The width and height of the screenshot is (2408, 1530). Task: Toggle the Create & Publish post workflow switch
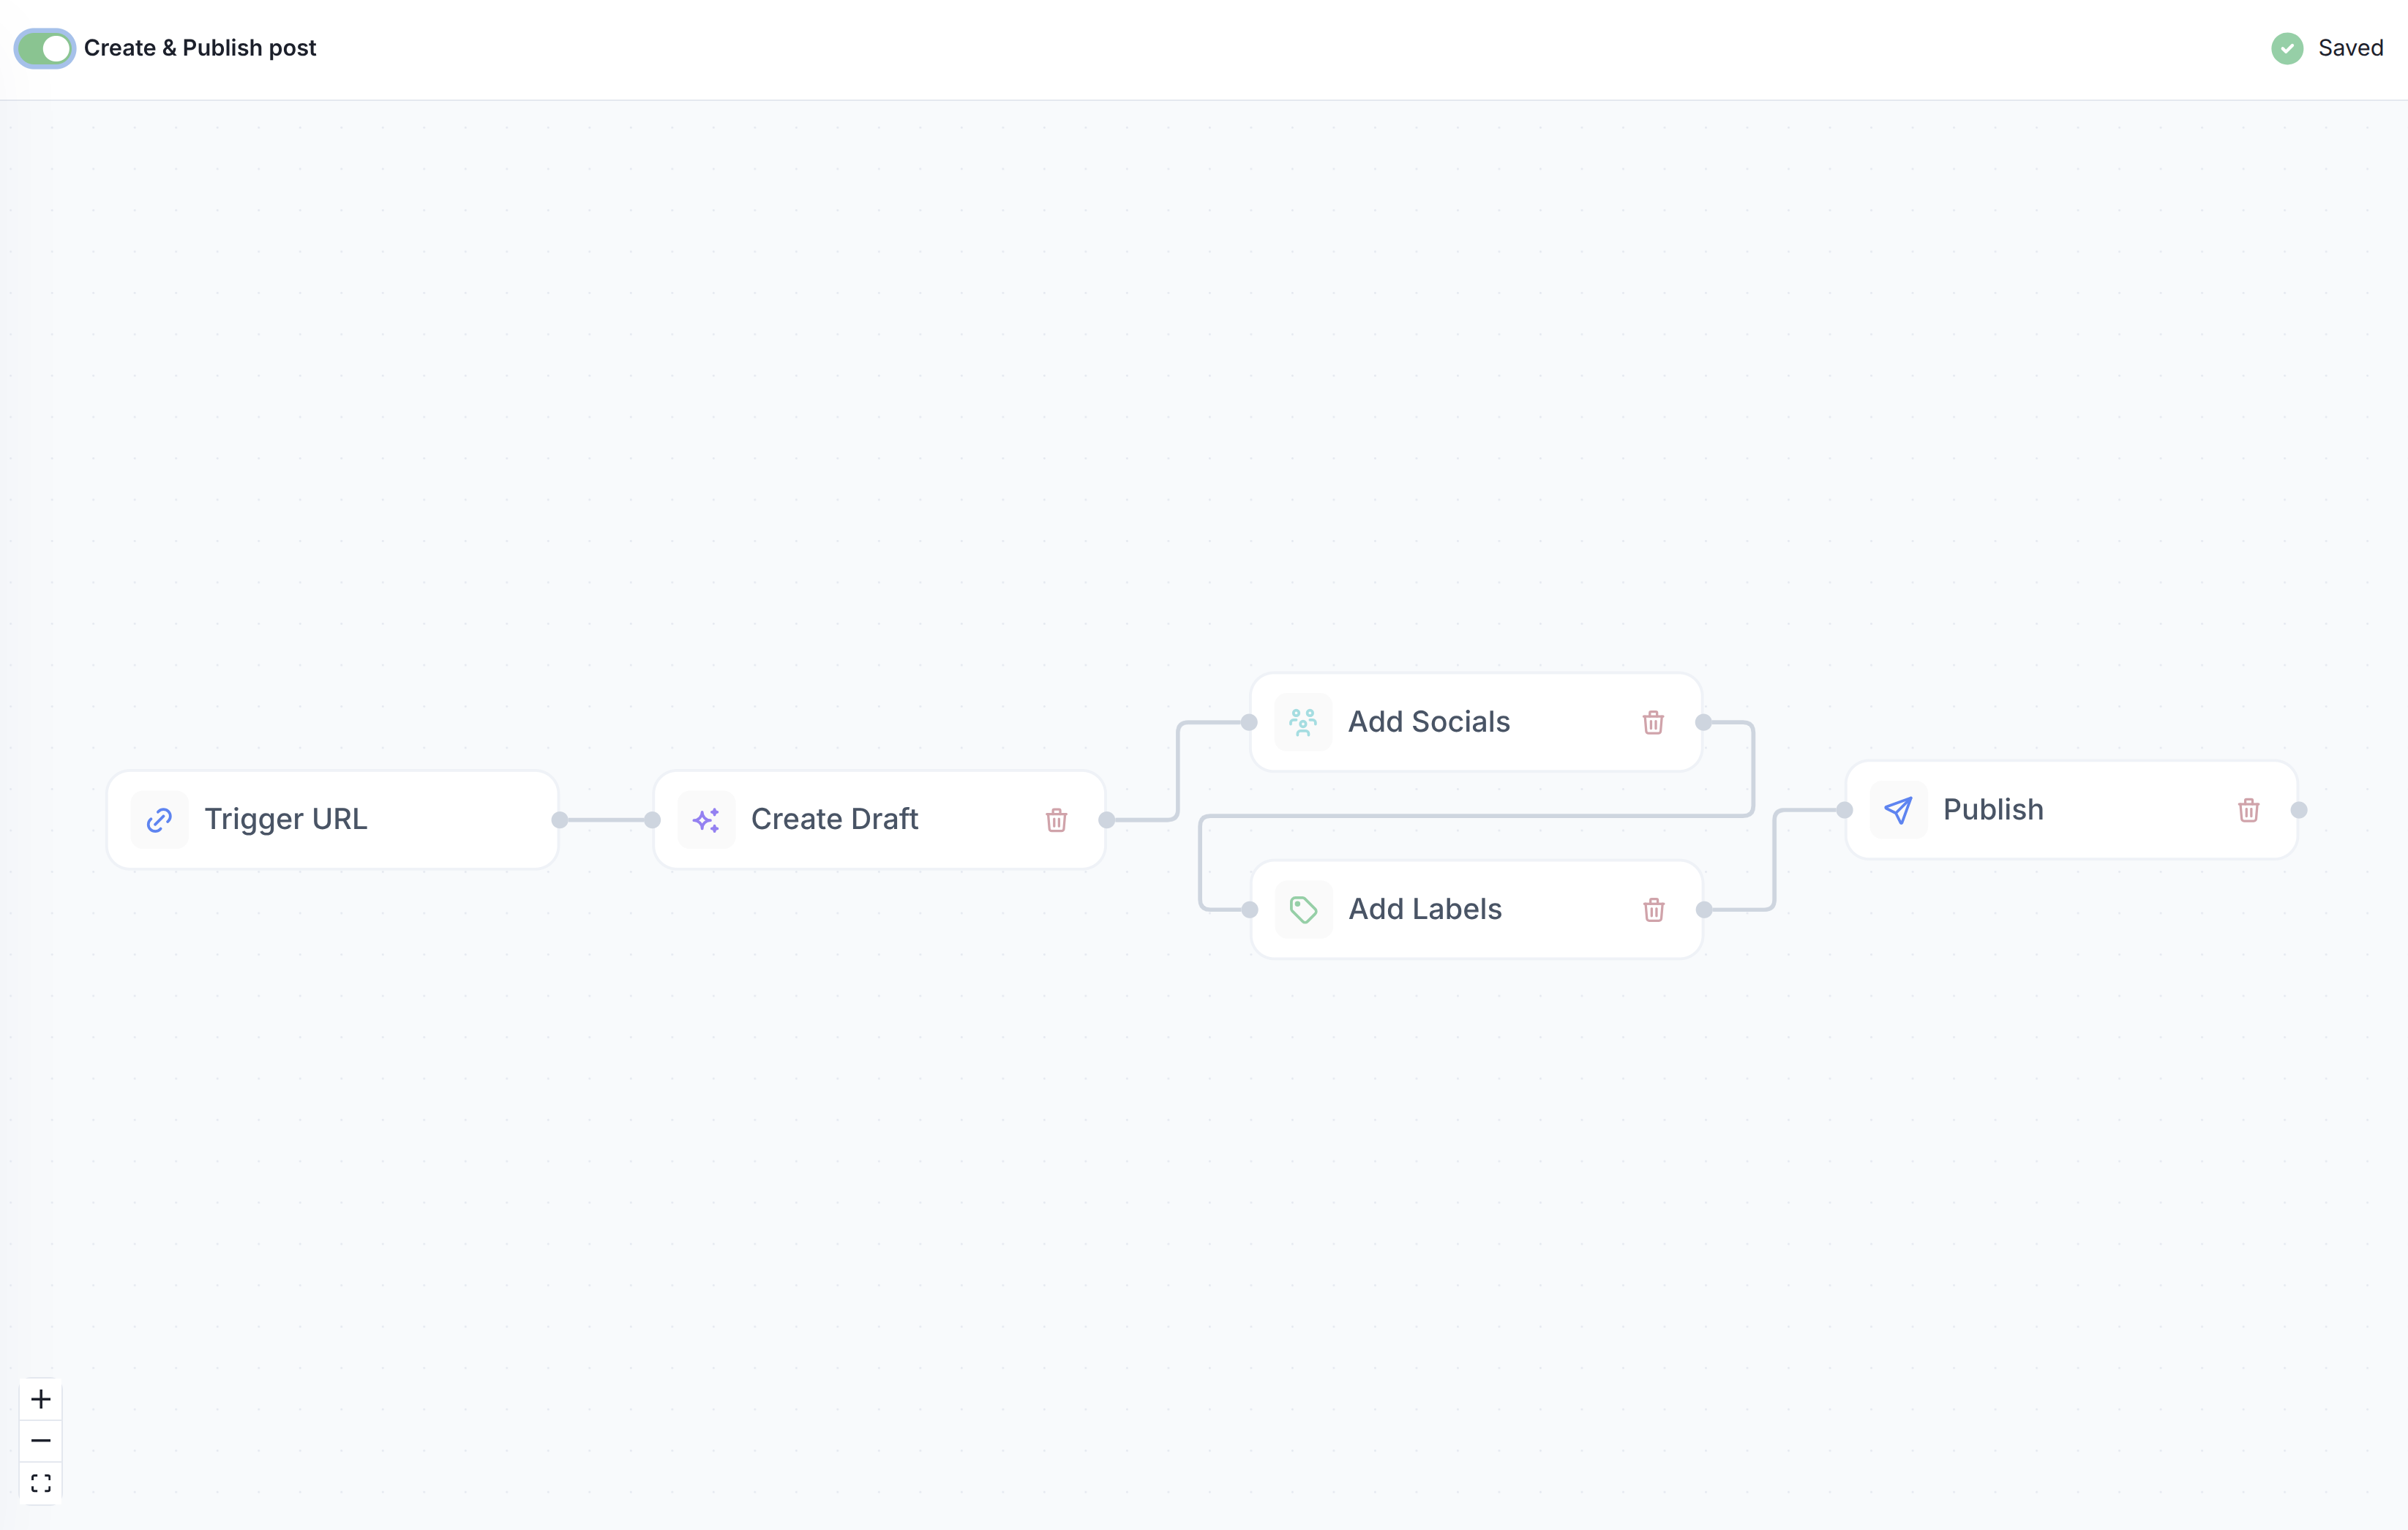coord(45,48)
